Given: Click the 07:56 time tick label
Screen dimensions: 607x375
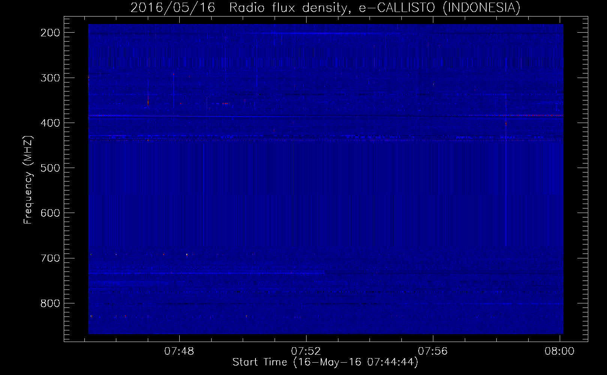Looking at the screenshot, I should (433, 351).
